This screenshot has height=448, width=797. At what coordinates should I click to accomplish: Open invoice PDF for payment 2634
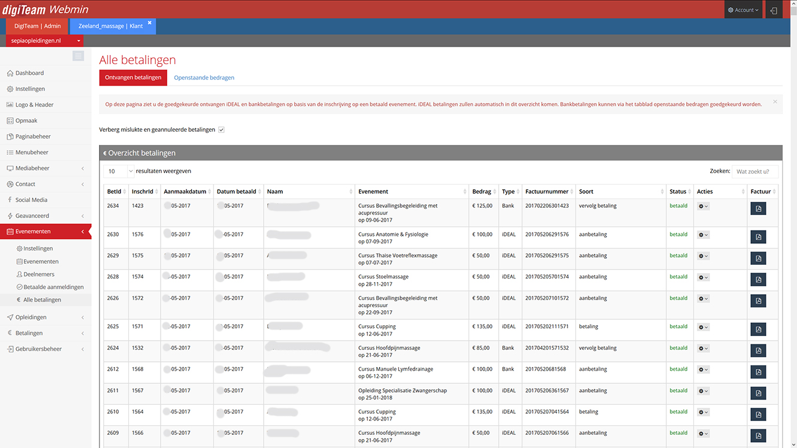pyautogui.click(x=758, y=208)
